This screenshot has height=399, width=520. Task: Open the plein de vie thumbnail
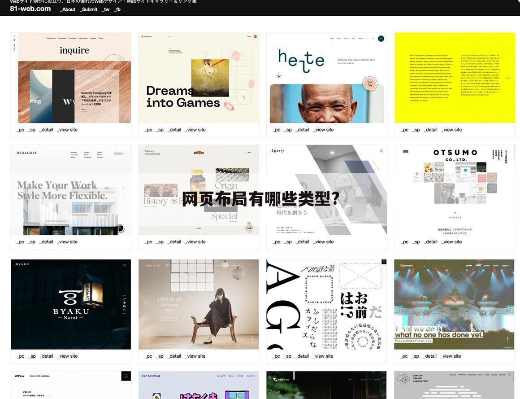(x=199, y=304)
